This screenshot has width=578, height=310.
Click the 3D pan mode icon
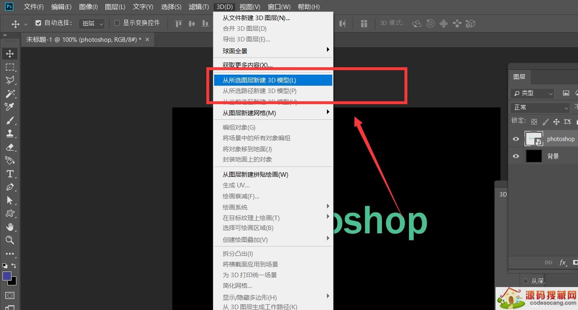click(x=443, y=23)
